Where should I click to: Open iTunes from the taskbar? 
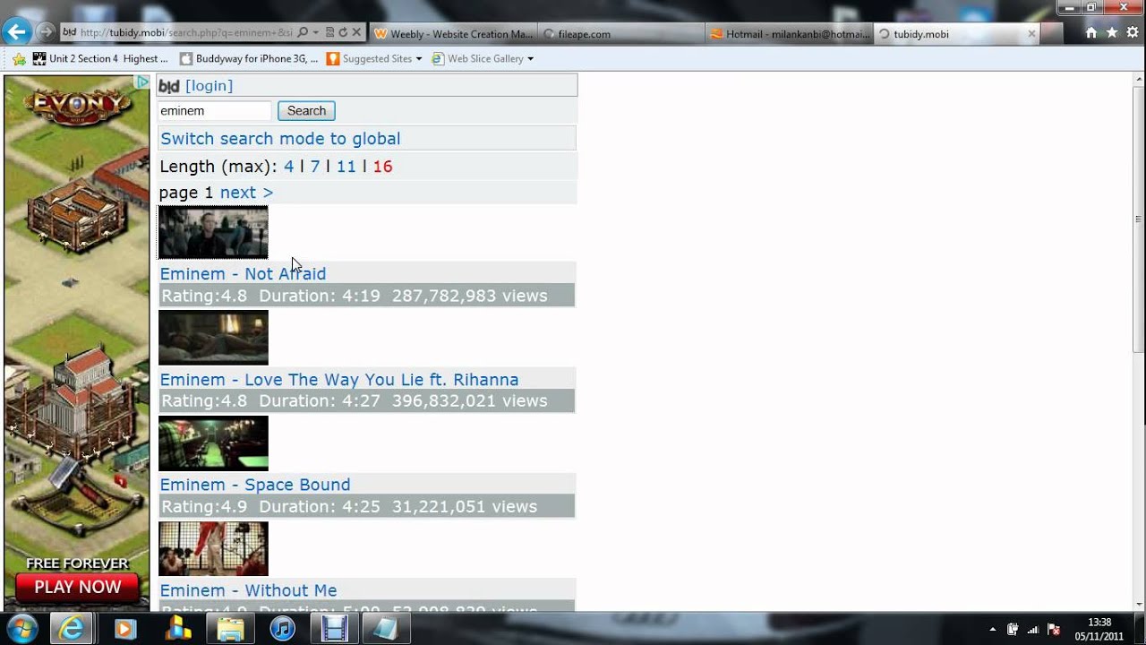click(283, 629)
